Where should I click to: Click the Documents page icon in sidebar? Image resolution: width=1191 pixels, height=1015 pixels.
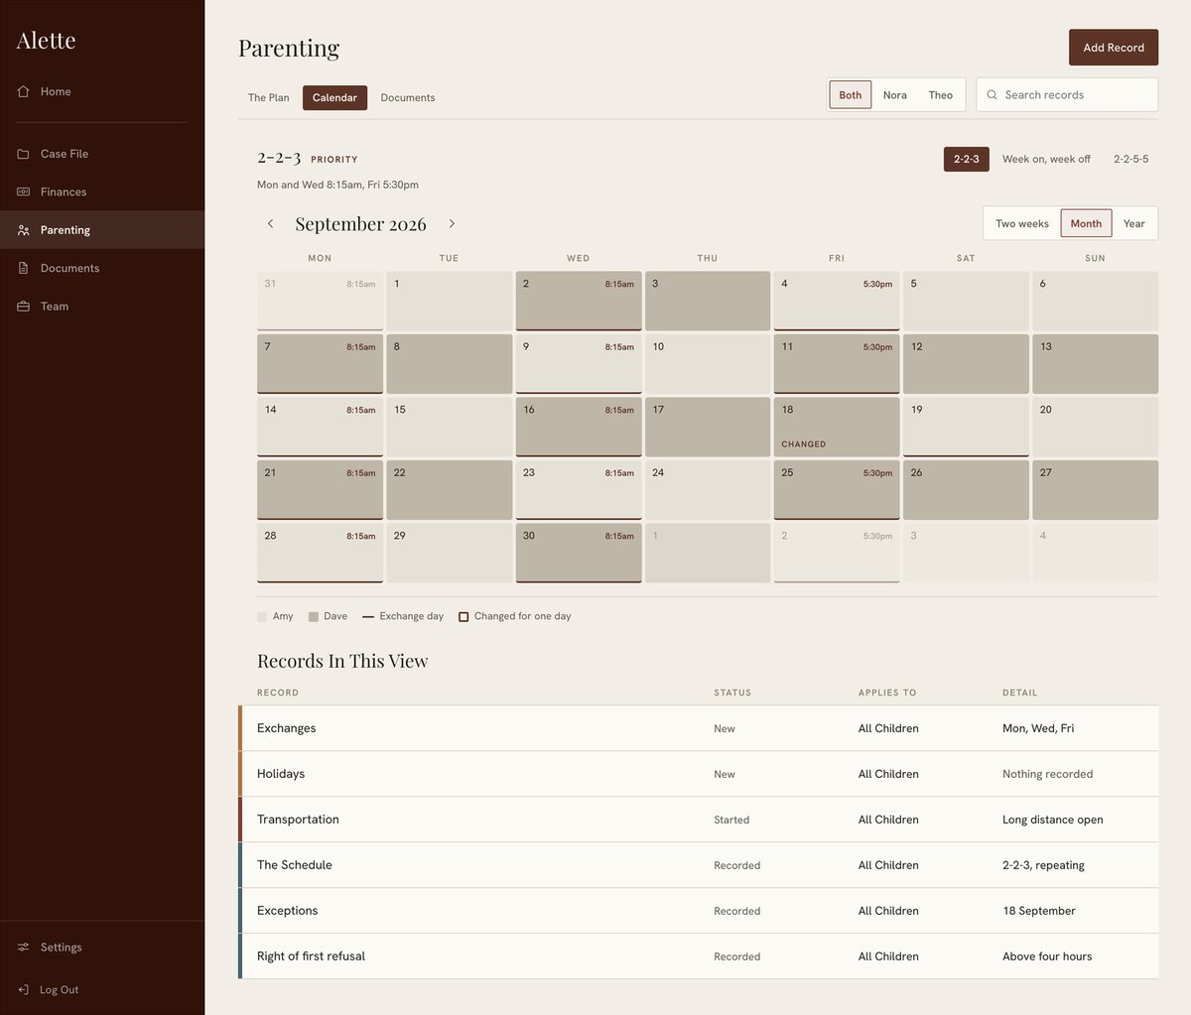(x=23, y=268)
